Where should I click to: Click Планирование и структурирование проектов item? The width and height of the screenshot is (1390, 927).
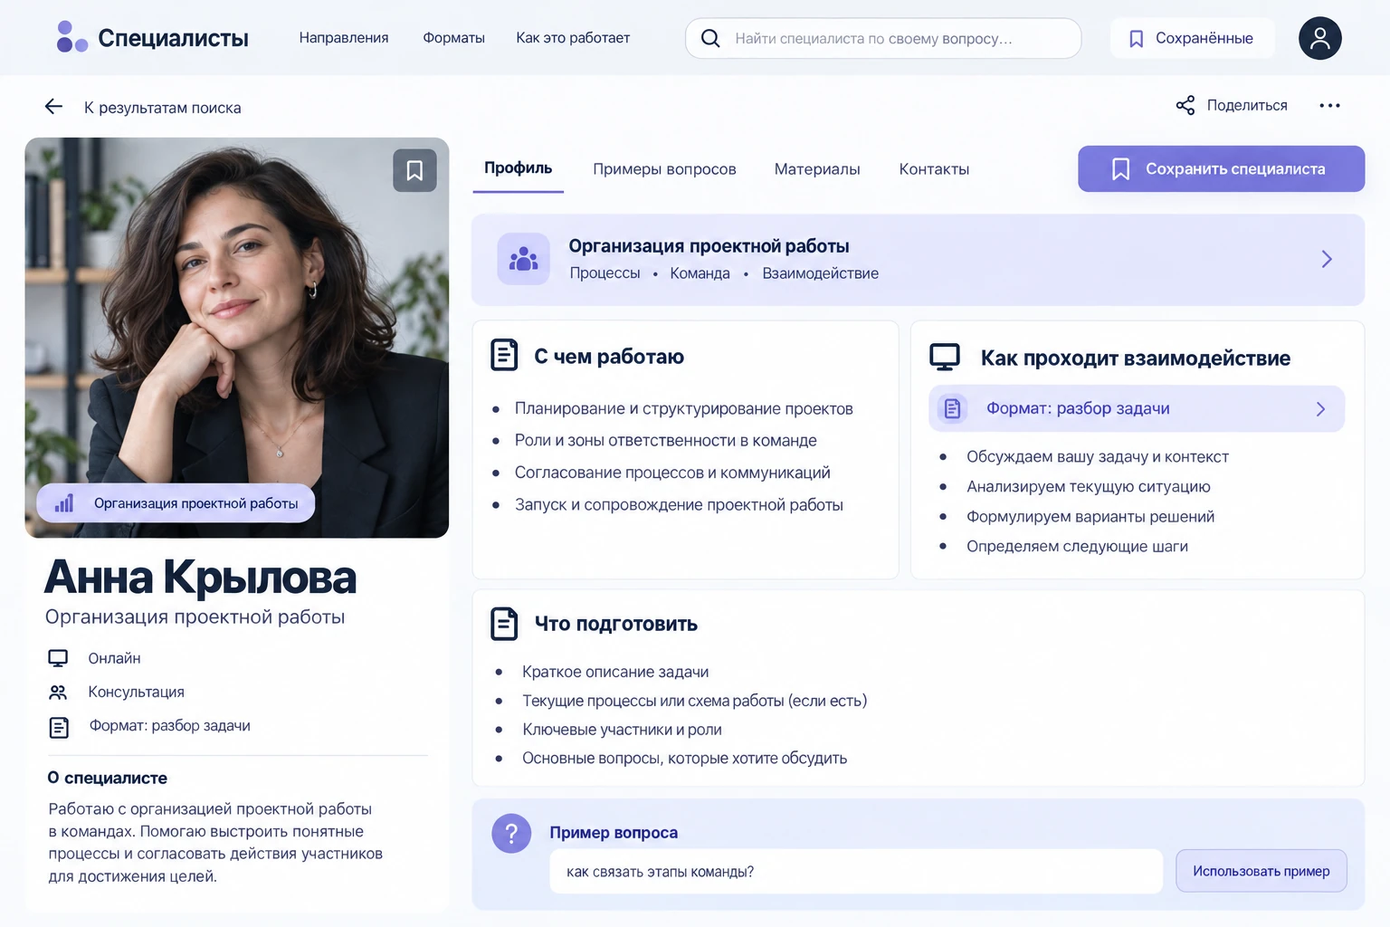pyautogui.click(x=684, y=409)
